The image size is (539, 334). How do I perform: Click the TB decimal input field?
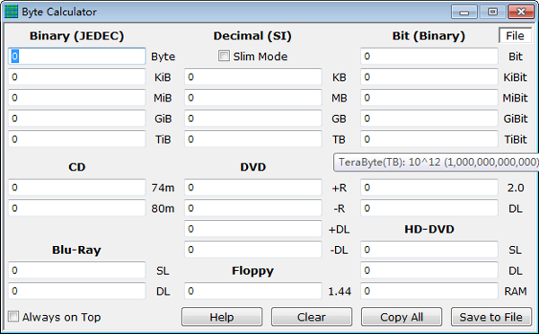(x=253, y=139)
